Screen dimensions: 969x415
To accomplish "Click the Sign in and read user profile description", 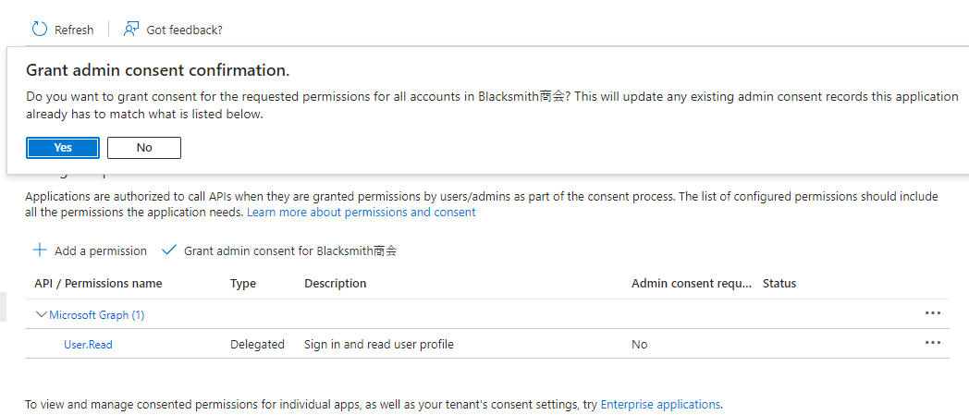I will tap(379, 345).
